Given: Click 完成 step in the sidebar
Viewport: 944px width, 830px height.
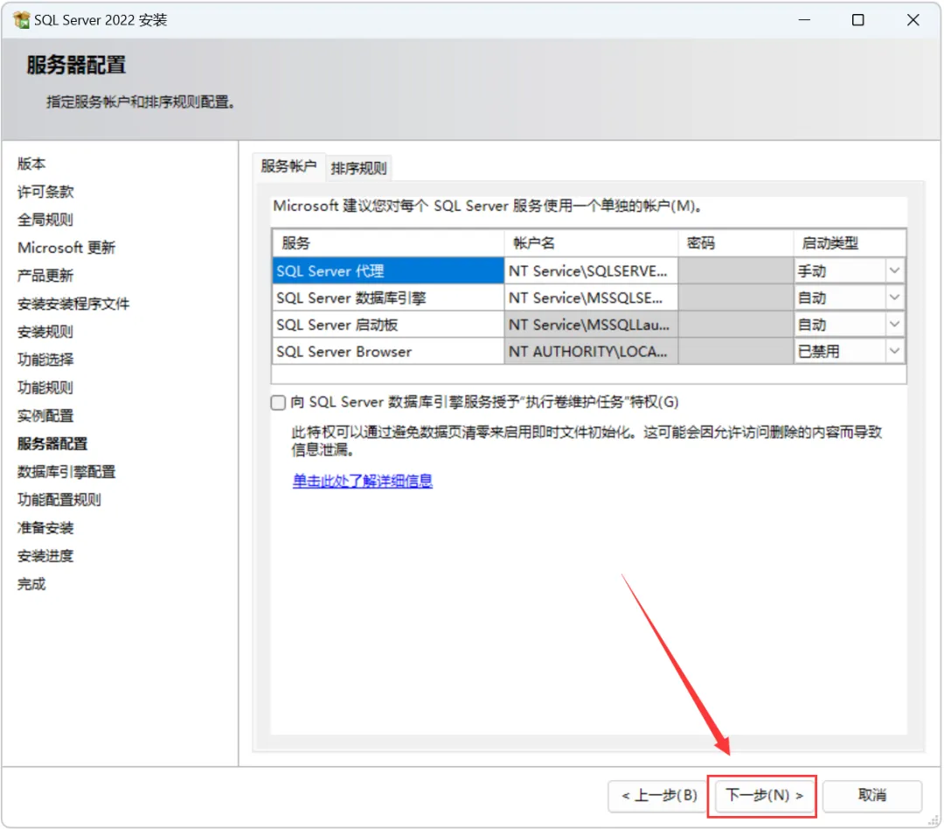Looking at the screenshot, I should (31, 583).
